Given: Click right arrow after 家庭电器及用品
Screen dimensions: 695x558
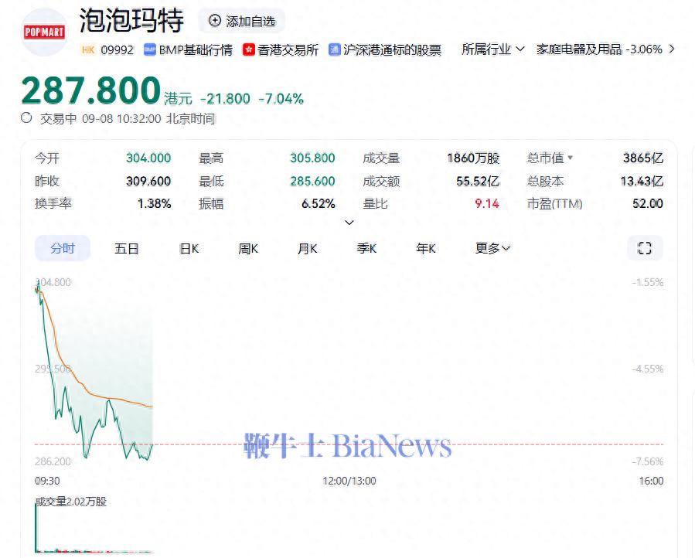Looking at the screenshot, I should [x=671, y=49].
